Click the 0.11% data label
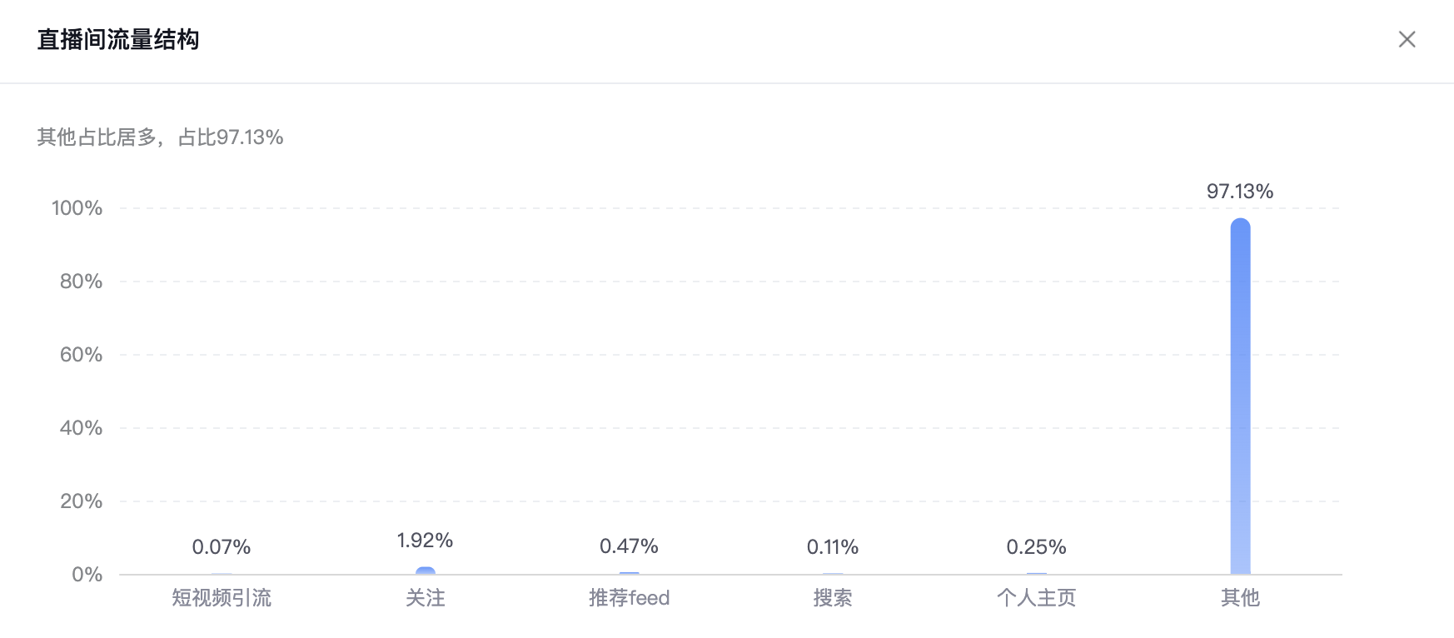 click(x=833, y=547)
